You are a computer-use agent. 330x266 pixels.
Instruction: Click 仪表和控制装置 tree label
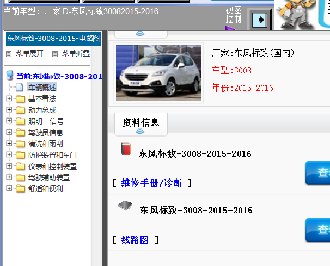pos(53,166)
